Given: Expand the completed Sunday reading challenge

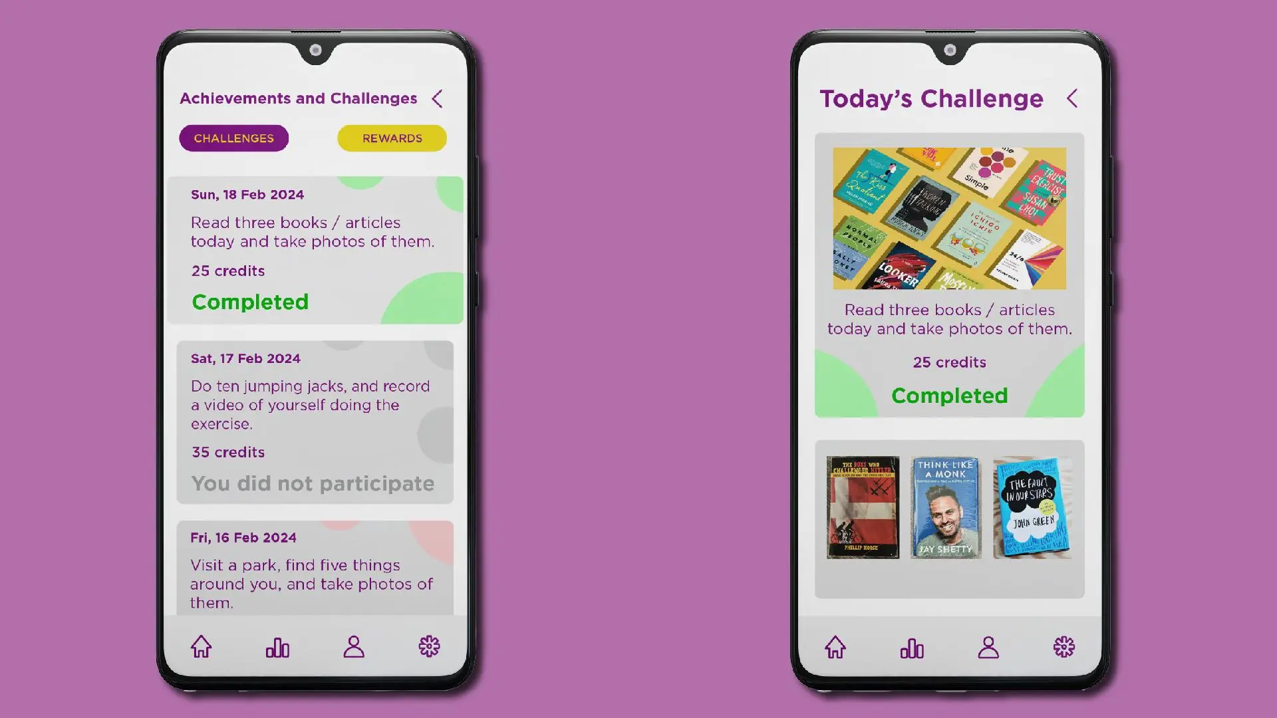Looking at the screenshot, I should click(x=315, y=248).
